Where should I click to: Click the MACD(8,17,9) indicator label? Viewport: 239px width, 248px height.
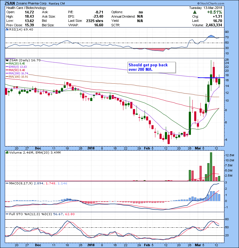(21, 183)
